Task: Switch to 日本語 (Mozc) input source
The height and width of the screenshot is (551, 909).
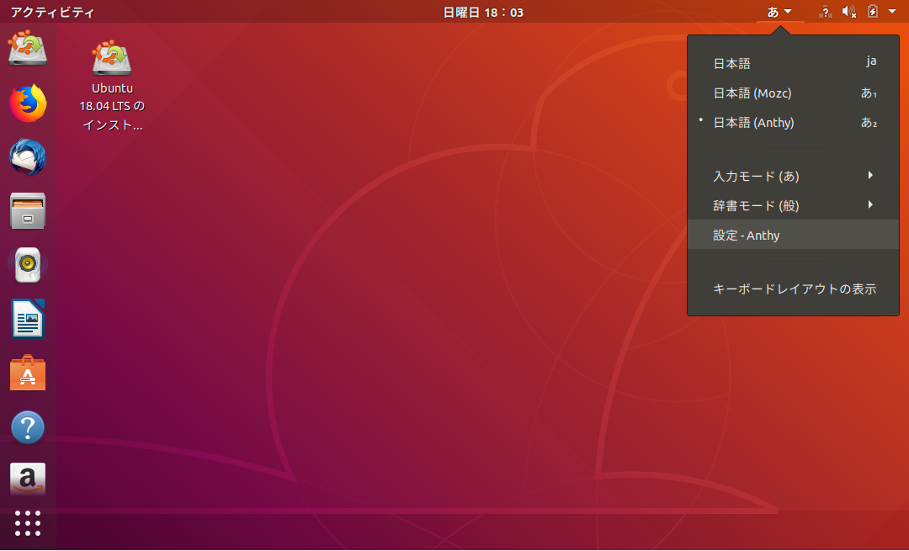Action: pos(752,93)
